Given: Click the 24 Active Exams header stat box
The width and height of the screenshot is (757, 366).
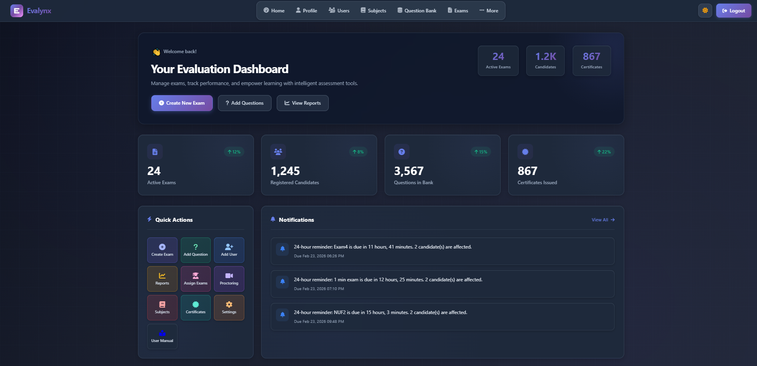Looking at the screenshot, I should 498,61.
